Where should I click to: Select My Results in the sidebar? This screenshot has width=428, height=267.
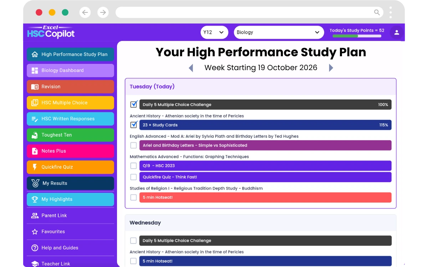click(x=70, y=183)
